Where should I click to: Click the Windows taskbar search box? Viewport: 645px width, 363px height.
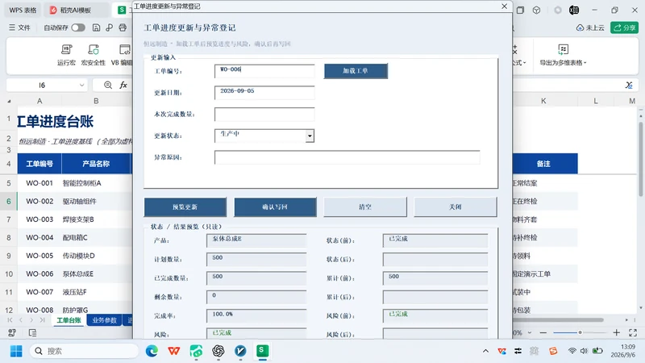point(84,351)
